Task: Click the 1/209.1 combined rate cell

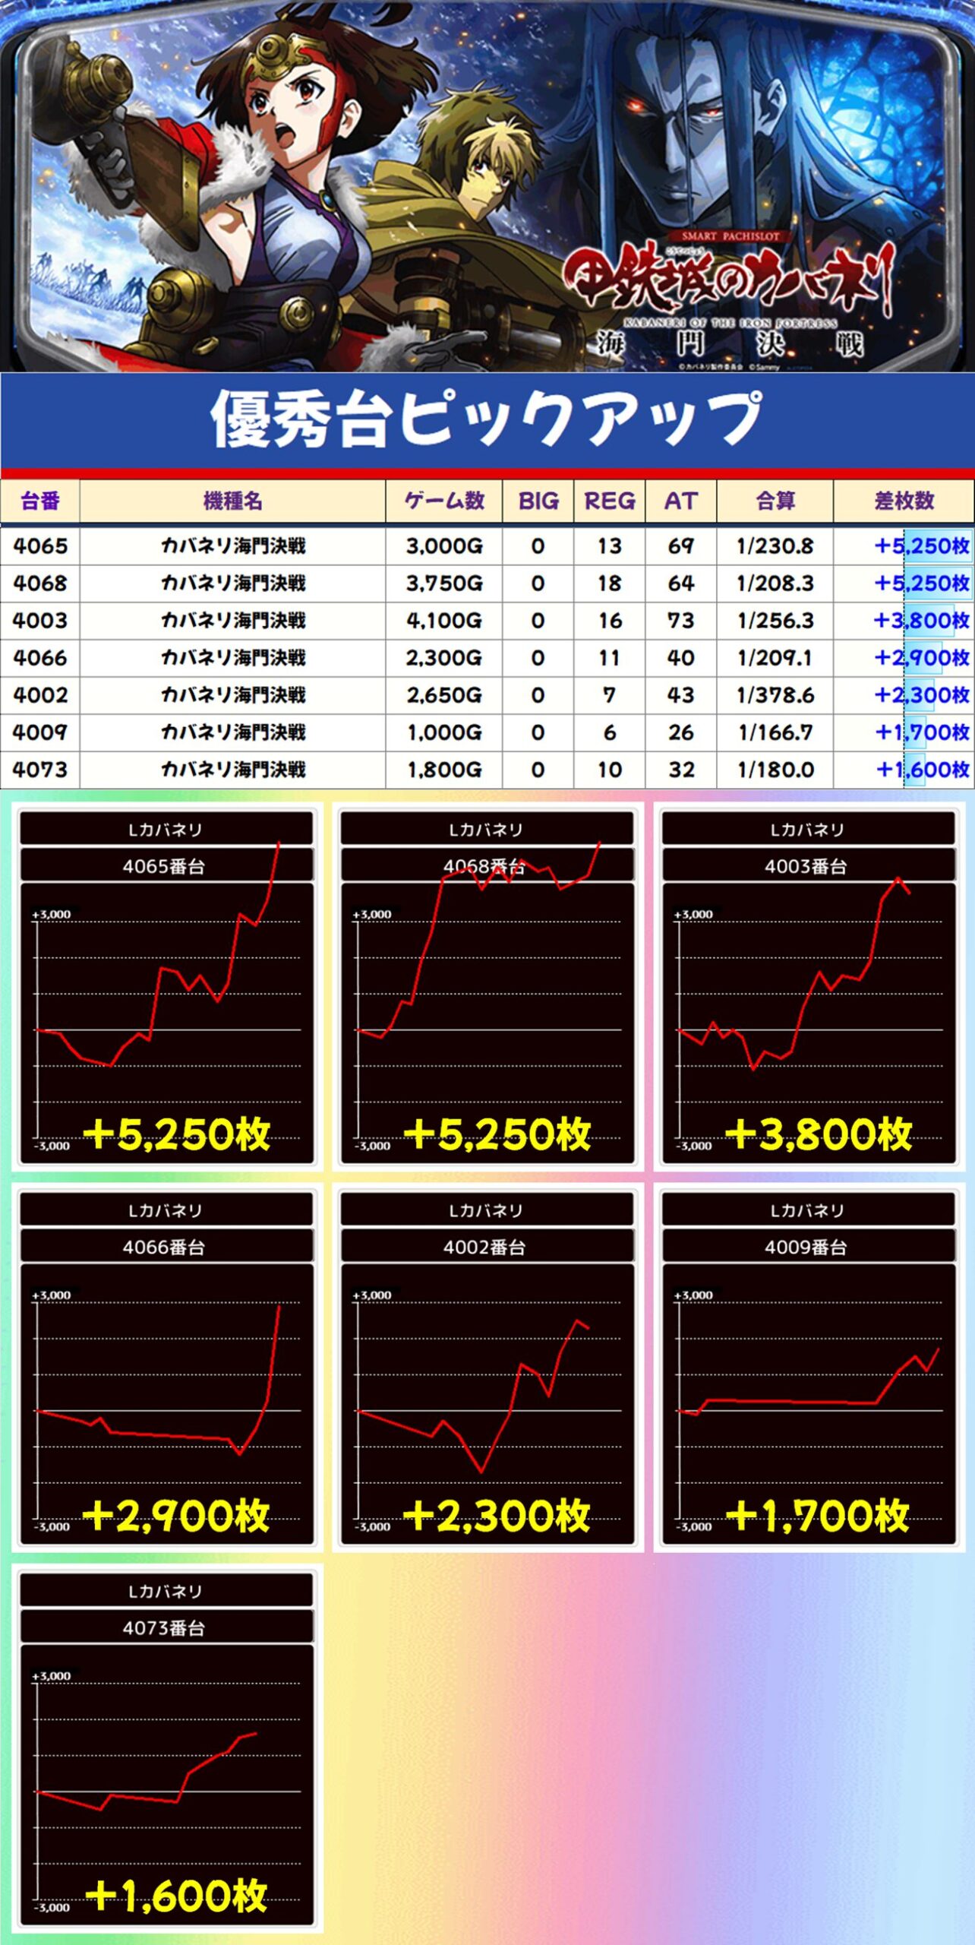Action: coord(775,658)
